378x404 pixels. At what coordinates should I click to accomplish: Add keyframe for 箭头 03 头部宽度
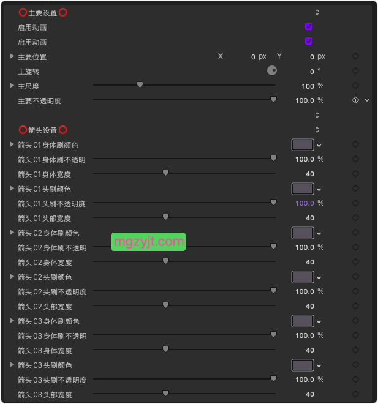(355, 394)
